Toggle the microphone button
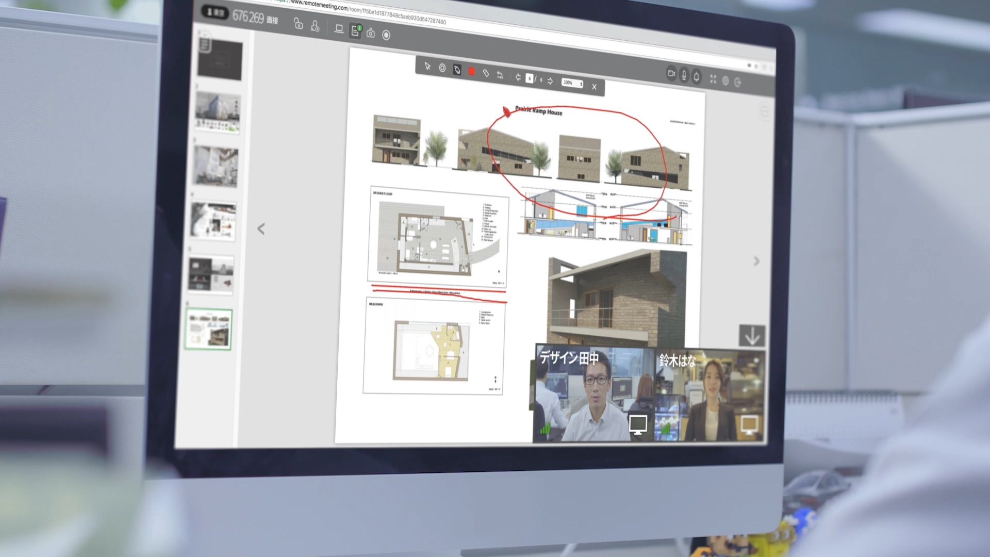This screenshot has height=557, width=990. point(684,75)
